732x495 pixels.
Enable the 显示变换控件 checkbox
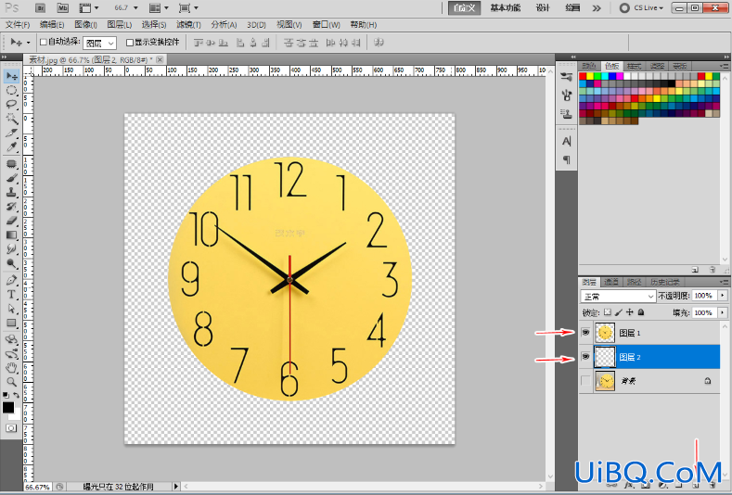point(130,43)
